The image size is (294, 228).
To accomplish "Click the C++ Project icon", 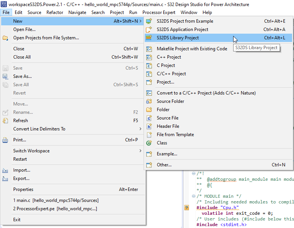I will [149, 57].
